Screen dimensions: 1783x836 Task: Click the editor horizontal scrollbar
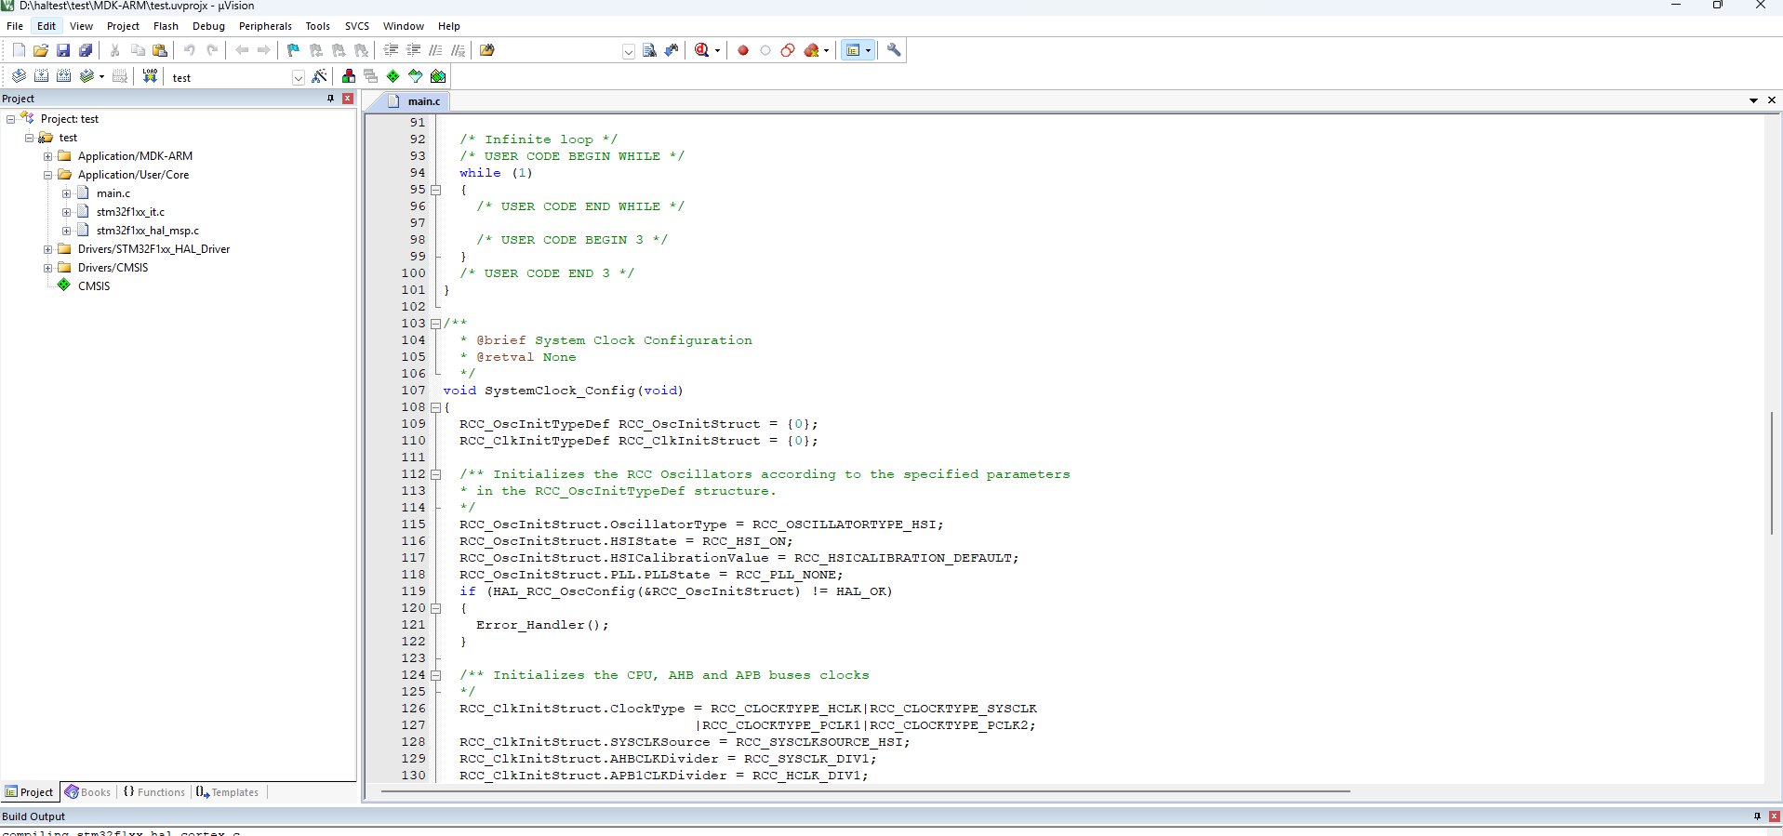pos(865,791)
